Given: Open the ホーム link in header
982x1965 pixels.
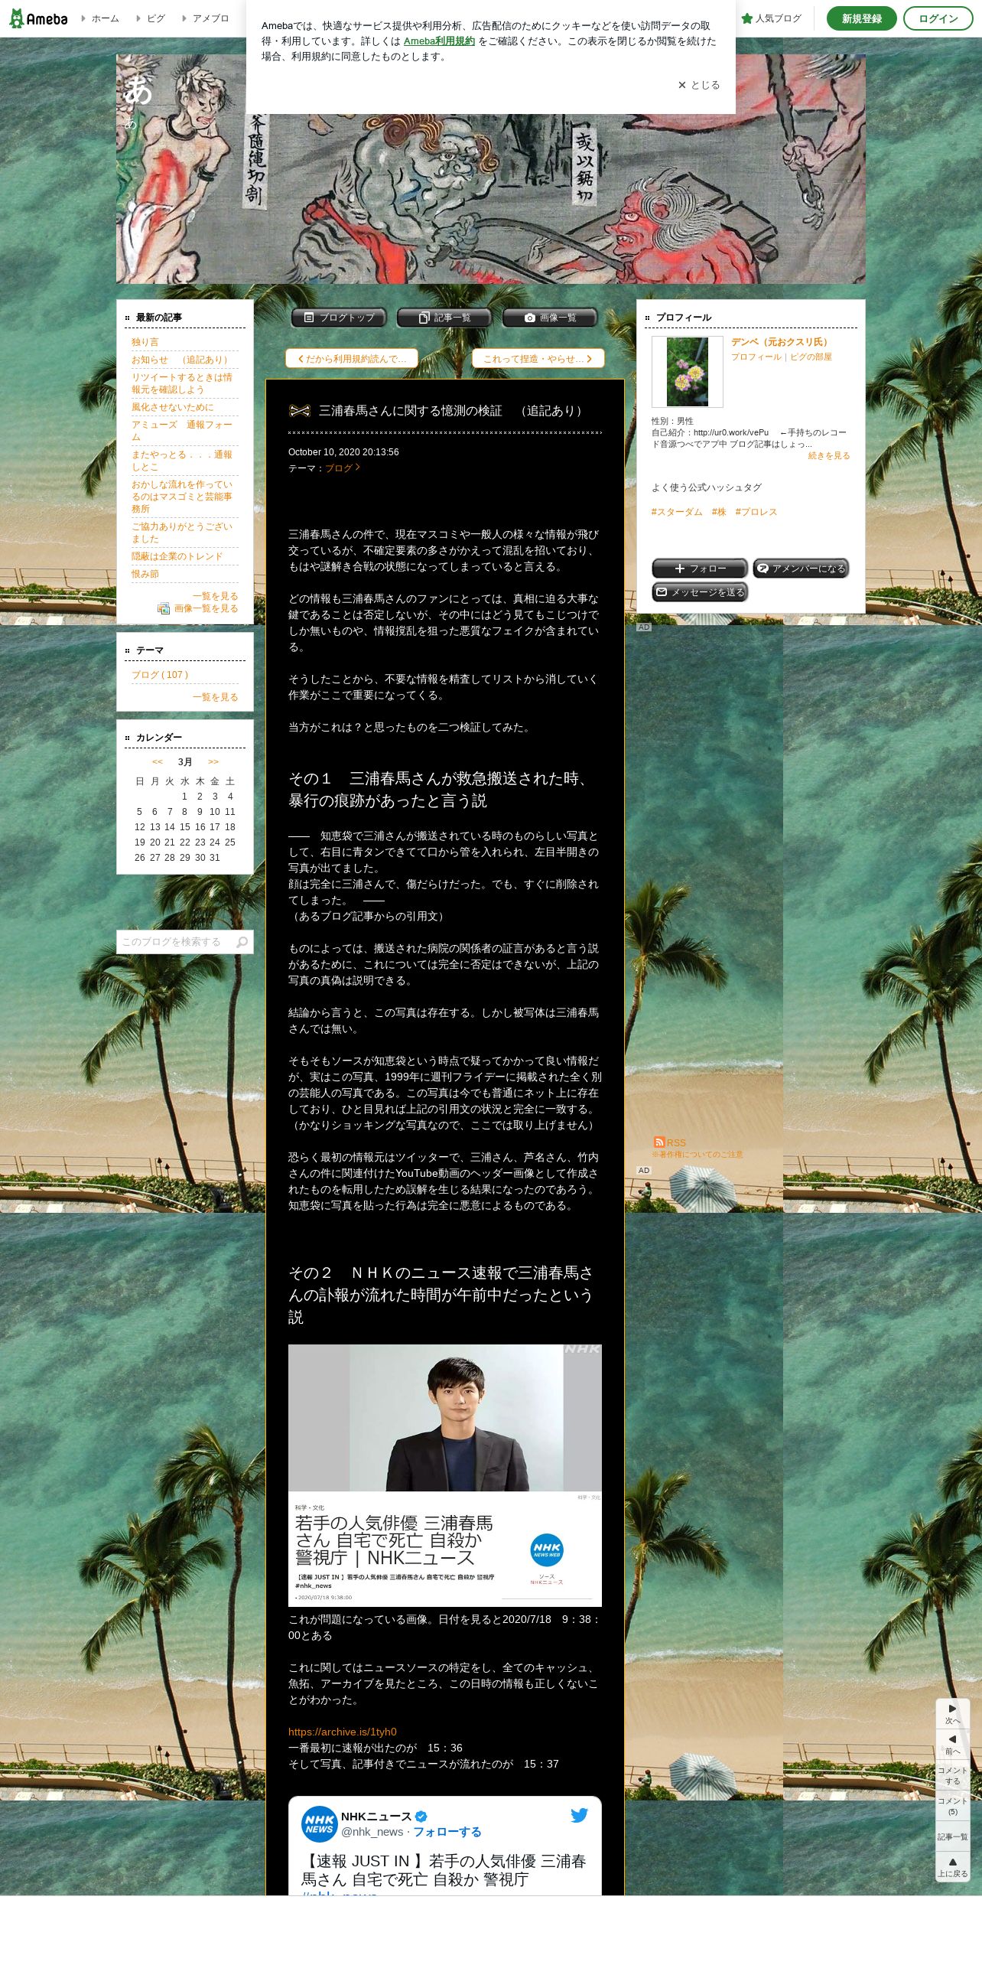Looking at the screenshot, I should (x=105, y=18).
